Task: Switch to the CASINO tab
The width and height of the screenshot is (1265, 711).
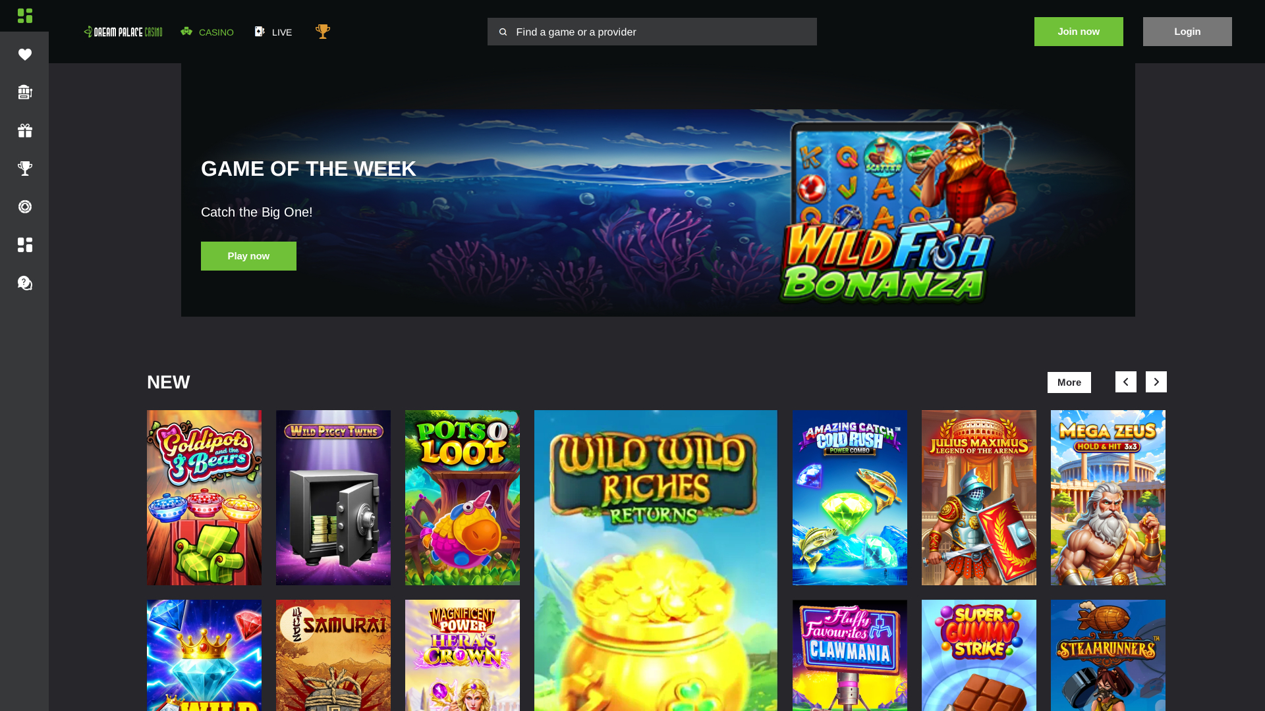Action: pyautogui.click(x=208, y=32)
